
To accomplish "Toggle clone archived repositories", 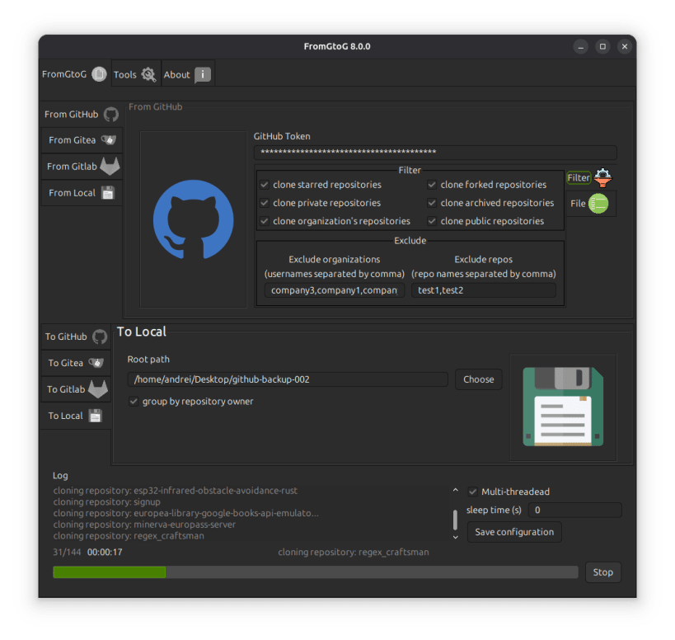I will tap(490, 203).
